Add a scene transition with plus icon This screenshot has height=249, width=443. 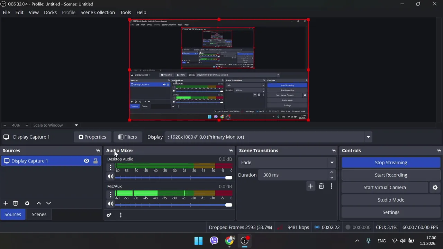point(310,186)
